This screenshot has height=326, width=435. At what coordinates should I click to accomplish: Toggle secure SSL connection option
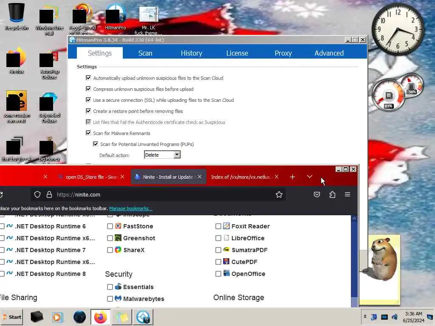[x=88, y=100]
